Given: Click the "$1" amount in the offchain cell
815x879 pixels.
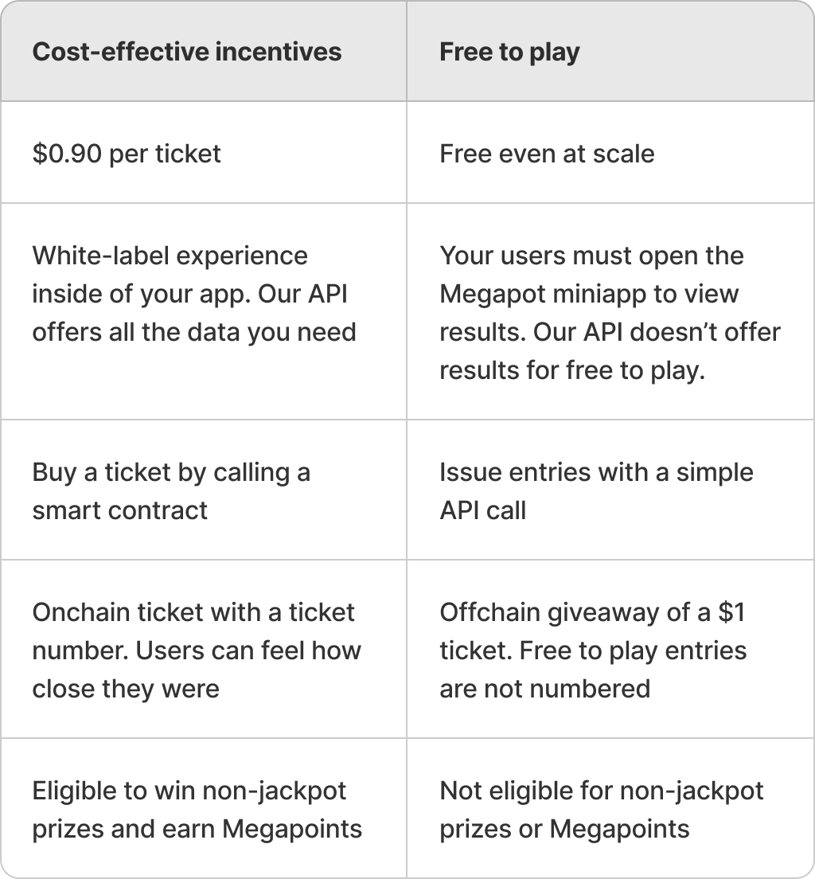Looking at the screenshot, I should (731, 612).
